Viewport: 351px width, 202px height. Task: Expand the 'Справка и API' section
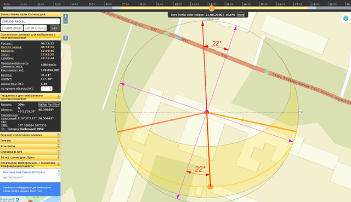click(x=30, y=152)
